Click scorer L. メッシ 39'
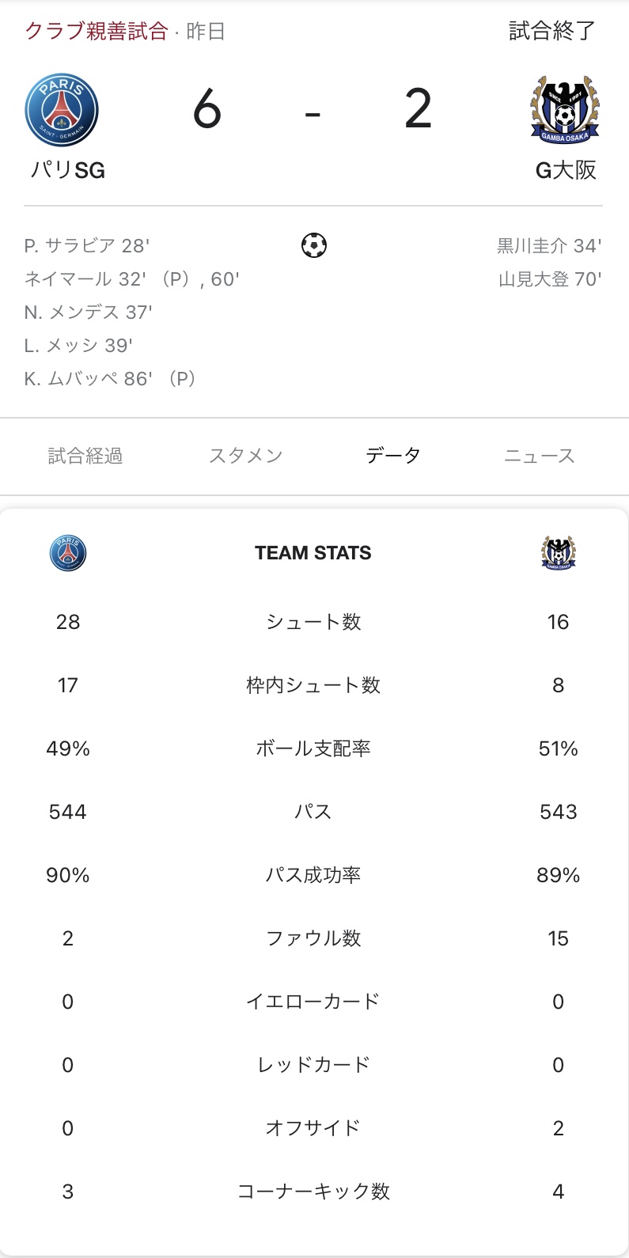Screen dimensions: 629x1258 coord(78,346)
